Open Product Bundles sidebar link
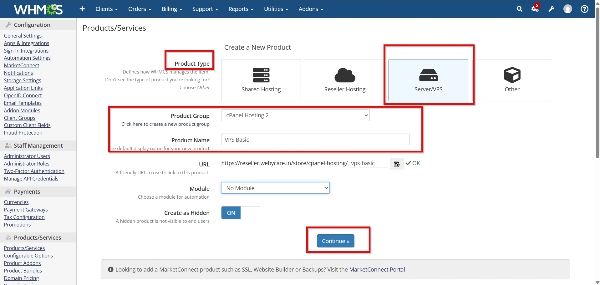 pos(23,271)
